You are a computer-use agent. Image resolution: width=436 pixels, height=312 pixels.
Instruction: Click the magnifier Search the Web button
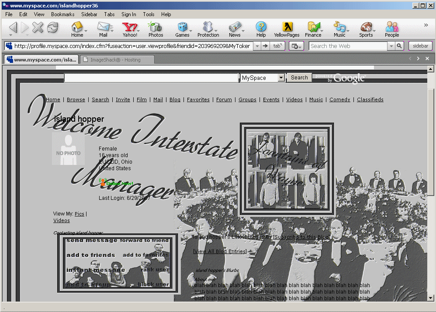point(399,46)
